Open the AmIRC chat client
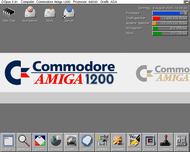 coord(87,142)
